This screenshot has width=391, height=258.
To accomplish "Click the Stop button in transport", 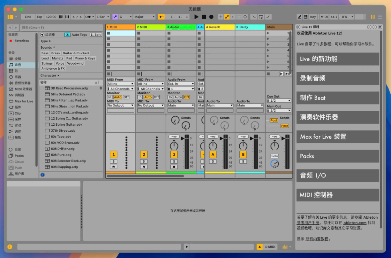I will [204, 17].
